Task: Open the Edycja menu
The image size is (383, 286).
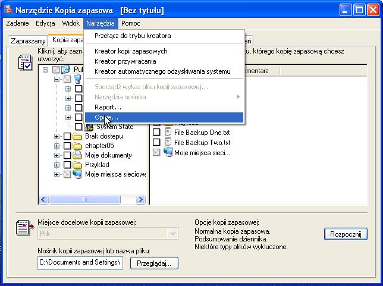Action: pos(45,23)
